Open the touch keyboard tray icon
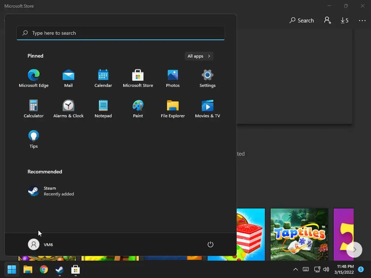Viewport: 371px width, 278px height. coord(306,269)
